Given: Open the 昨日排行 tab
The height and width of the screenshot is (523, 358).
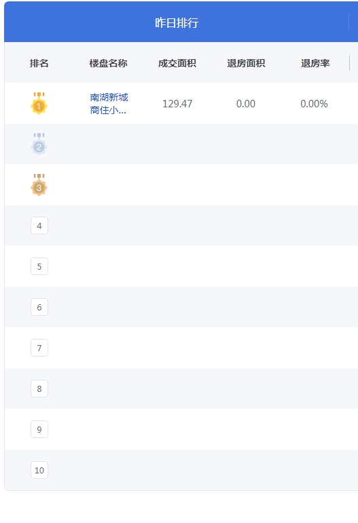Looking at the screenshot, I should tap(177, 22).
